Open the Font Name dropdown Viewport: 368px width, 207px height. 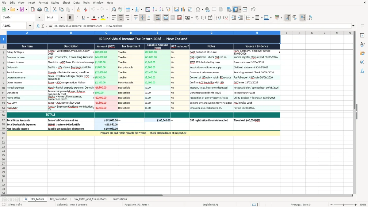pos(39,18)
